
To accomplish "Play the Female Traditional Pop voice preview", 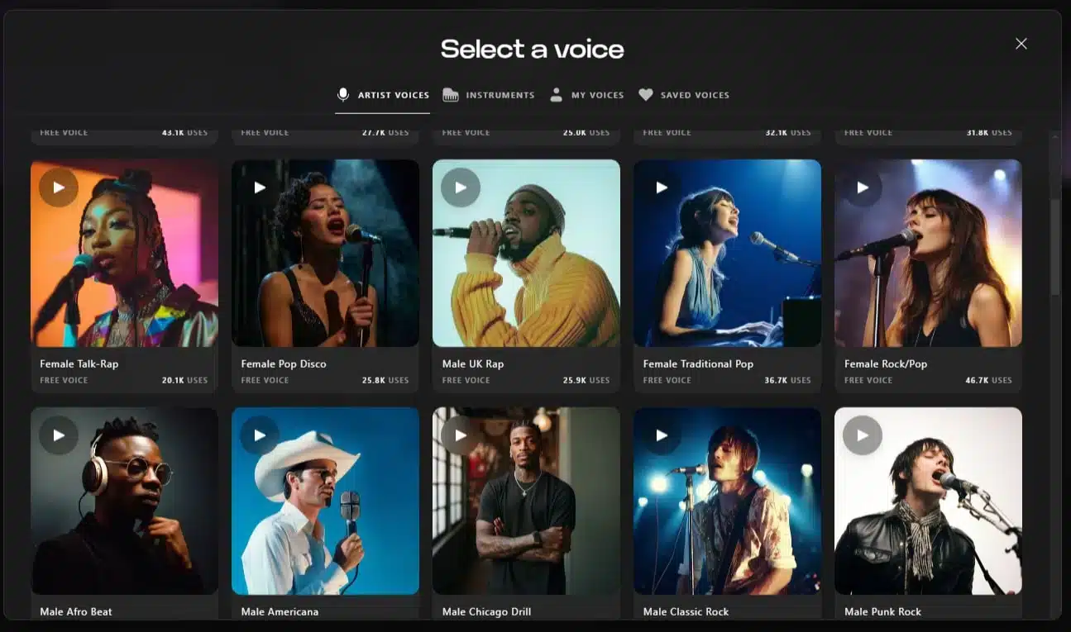I will click(x=662, y=188).
